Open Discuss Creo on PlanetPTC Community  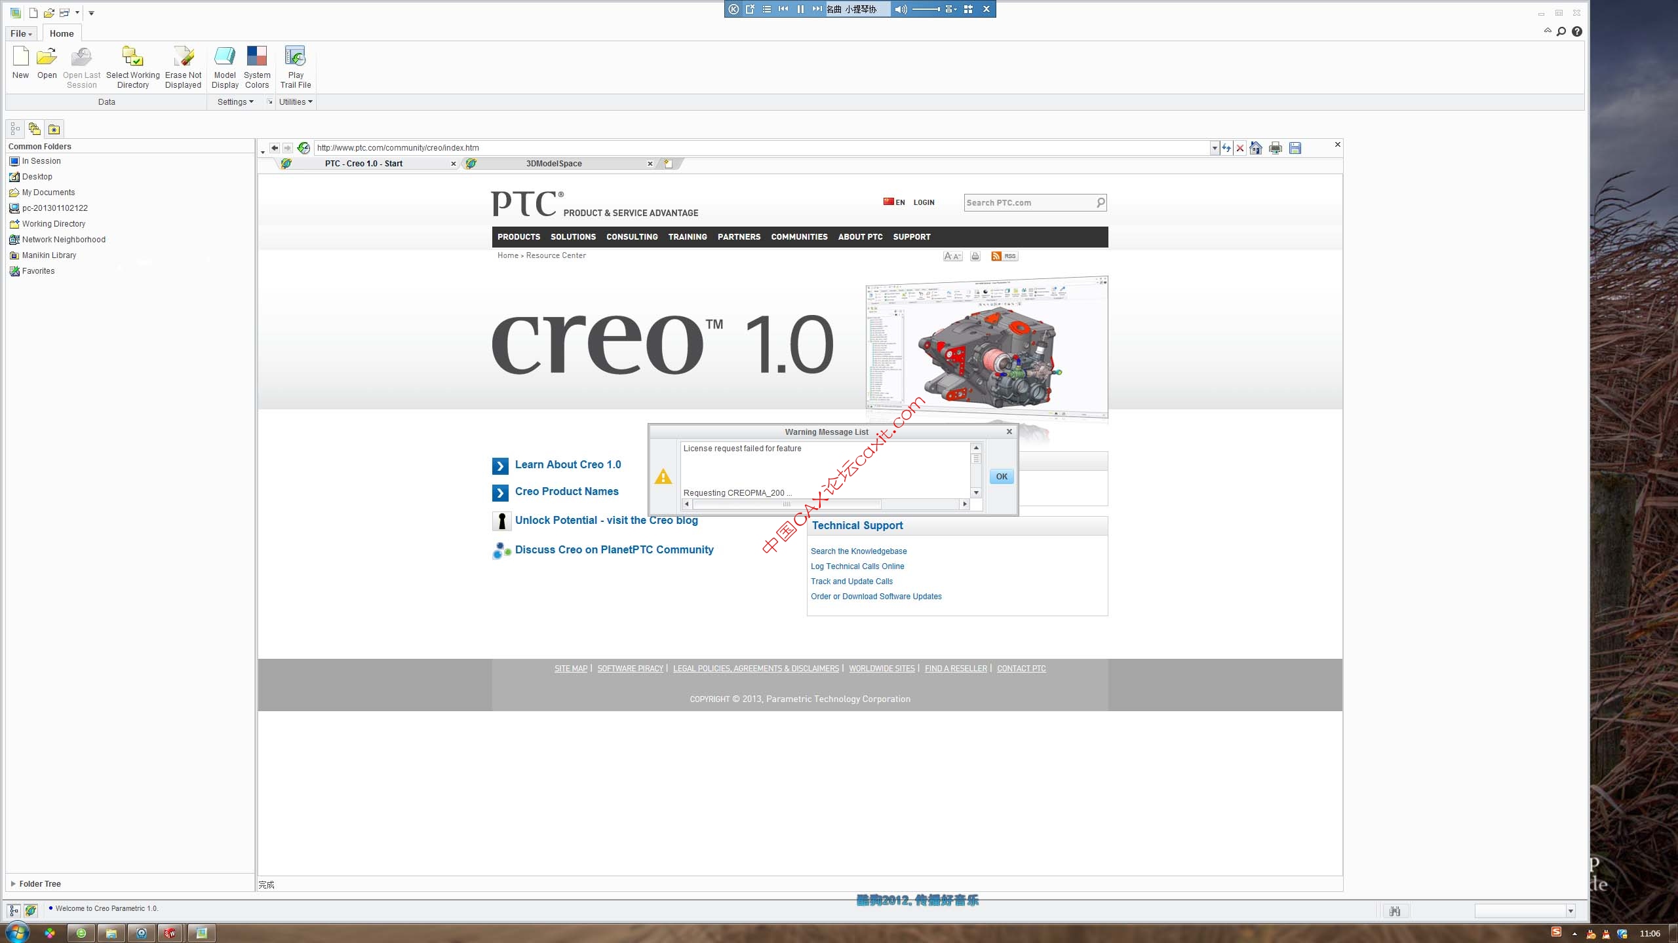tap(614, 550)
